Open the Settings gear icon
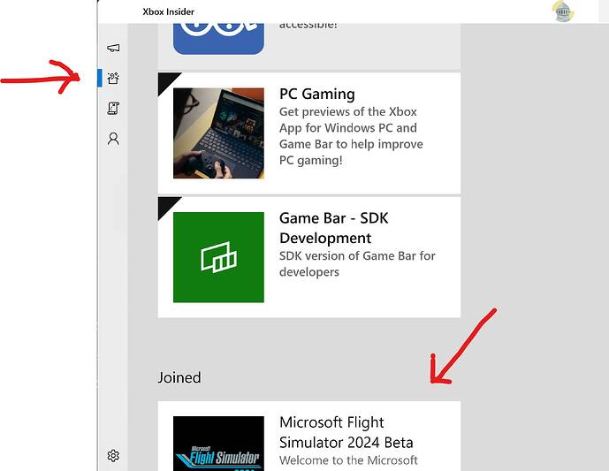Viewport: 609px width, 471px height. click(113, 455)
